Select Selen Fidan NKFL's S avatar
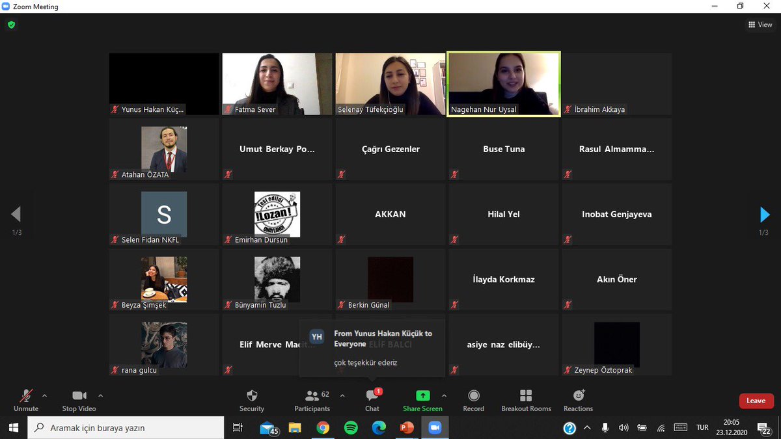The width and height of the screenshot is (781, 439). 164,214
